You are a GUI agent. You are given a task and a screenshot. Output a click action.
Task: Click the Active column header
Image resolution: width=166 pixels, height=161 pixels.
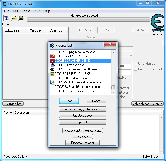[8, 113]
